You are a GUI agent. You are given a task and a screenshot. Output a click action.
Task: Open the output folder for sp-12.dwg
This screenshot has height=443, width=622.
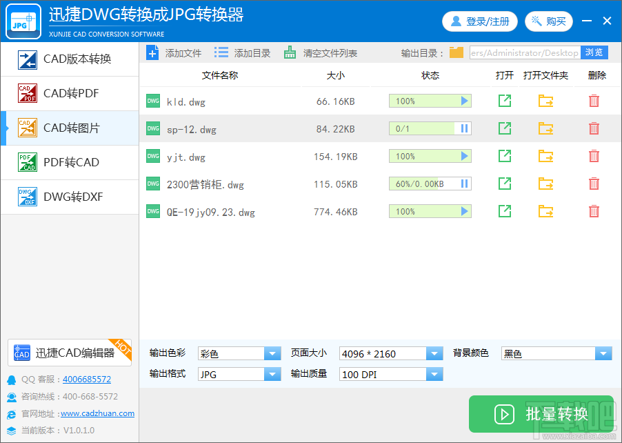546,128
